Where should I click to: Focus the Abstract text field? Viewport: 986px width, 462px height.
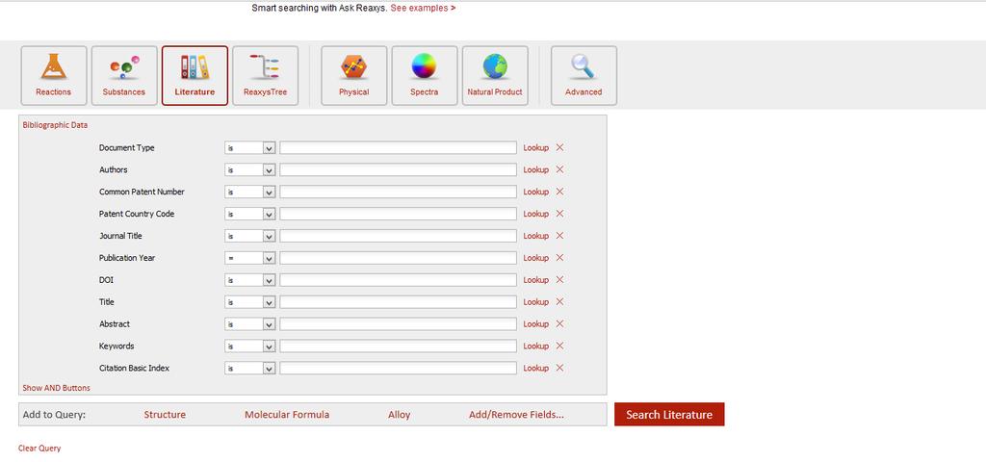click(398, 323)
